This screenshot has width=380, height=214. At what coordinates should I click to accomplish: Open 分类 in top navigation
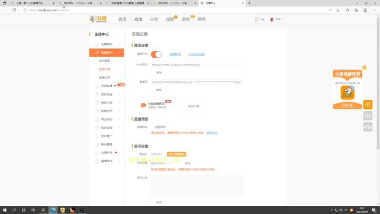[x=154, y=19]
